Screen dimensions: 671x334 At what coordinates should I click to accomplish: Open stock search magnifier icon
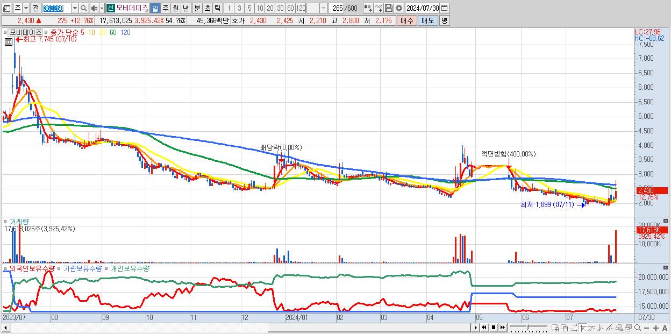(x=84, y=8)
